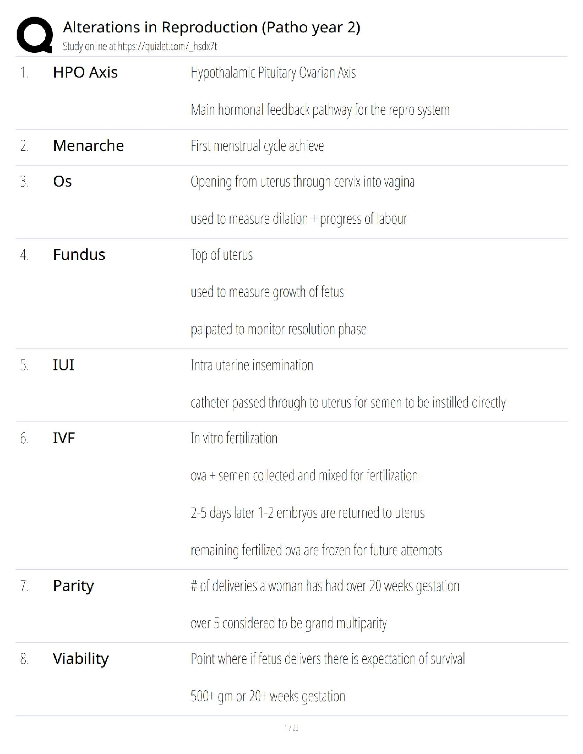Click the Hypothalamic Pituitary Ovarian Axis definition
The width and height of the screenshot is (583, 754).
pyautogui.click(x=273, y=73)
